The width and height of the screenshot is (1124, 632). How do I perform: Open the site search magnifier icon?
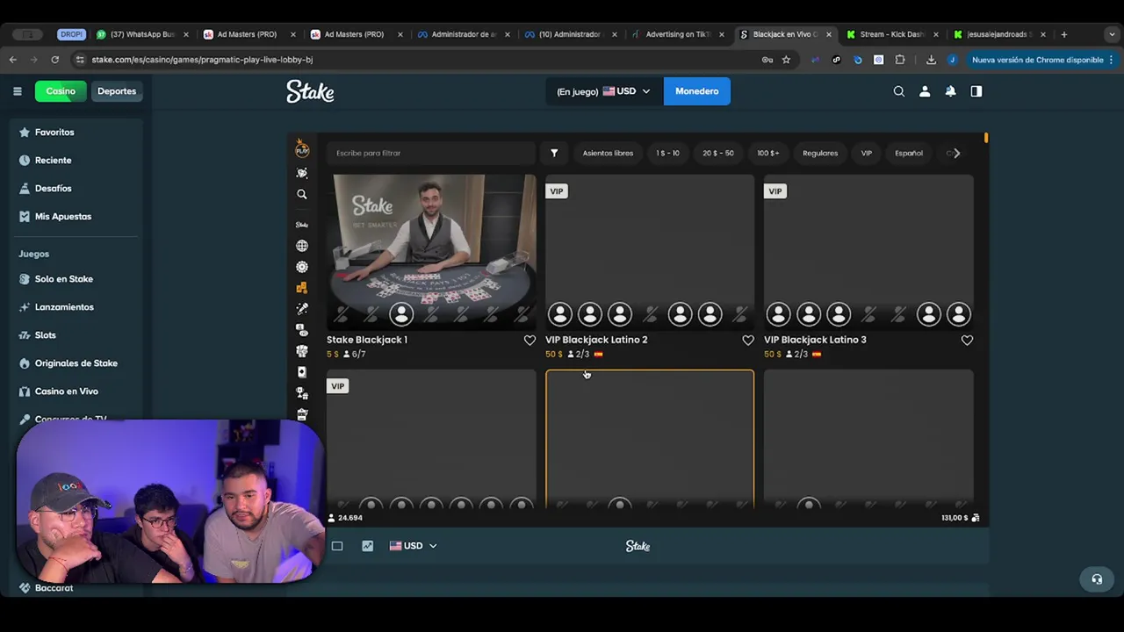tap(898, 91)
